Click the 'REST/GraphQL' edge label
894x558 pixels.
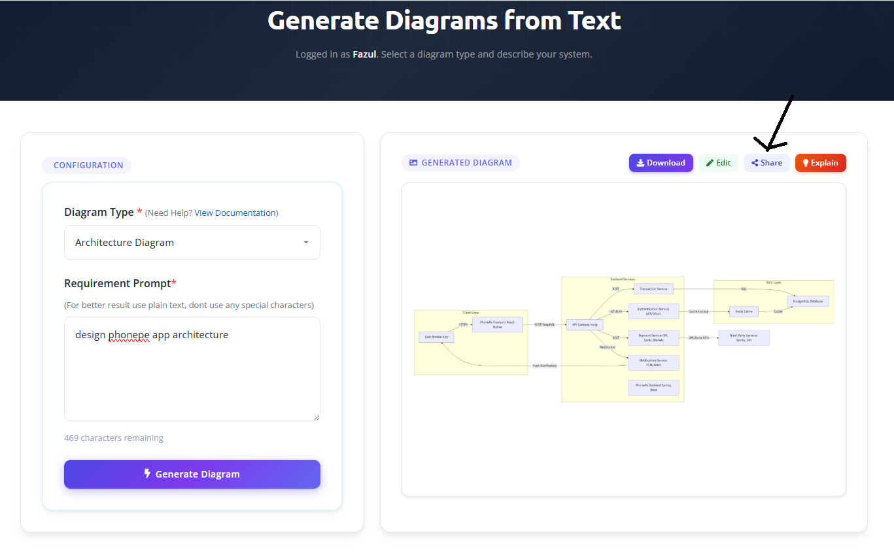(x=544, y=324)
